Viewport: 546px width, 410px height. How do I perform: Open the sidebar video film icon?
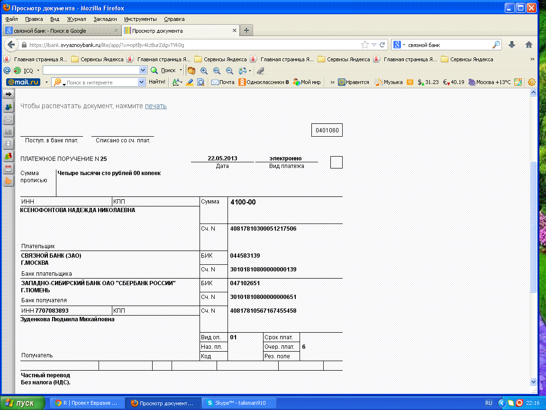[x=9, y=144]
